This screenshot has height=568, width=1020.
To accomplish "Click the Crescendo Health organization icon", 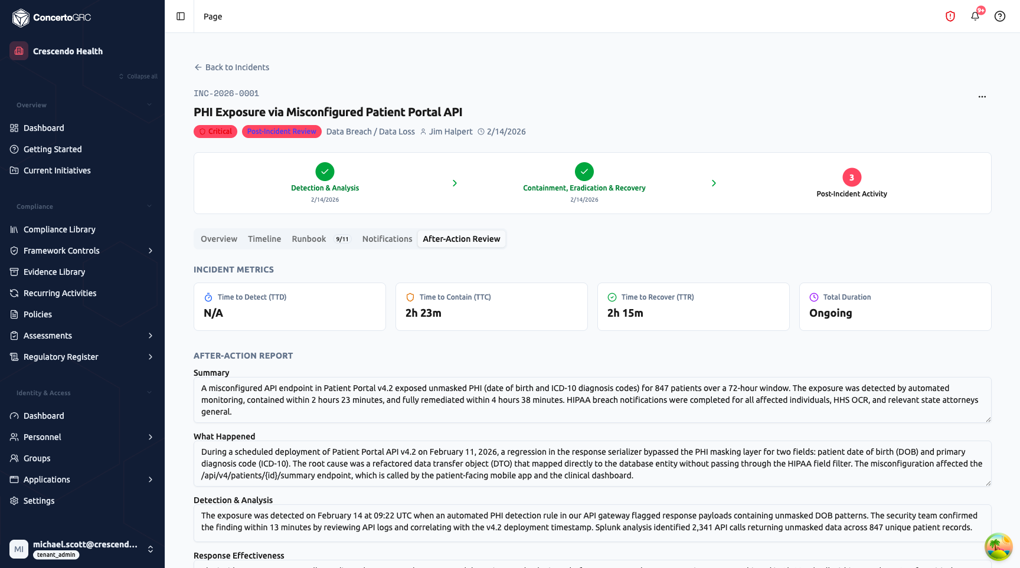I will tap(19, 51).
